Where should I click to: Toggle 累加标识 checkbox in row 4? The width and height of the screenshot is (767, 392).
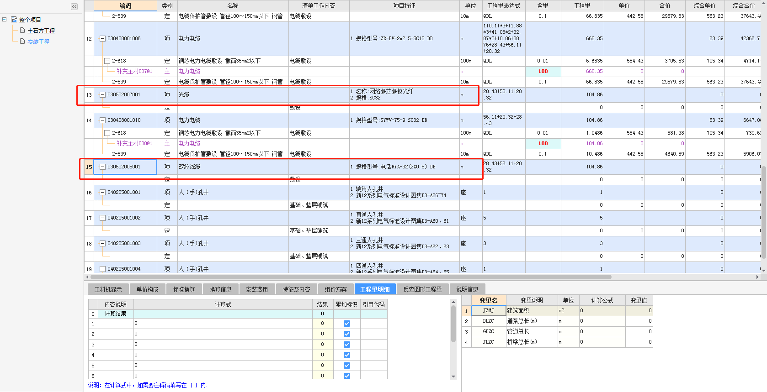(x=347, y=355)
